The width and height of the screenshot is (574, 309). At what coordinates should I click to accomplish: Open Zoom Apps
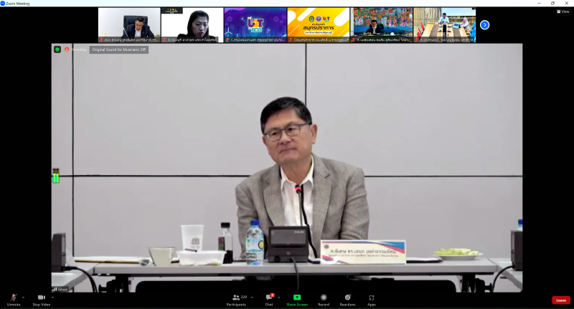point(372,298)
